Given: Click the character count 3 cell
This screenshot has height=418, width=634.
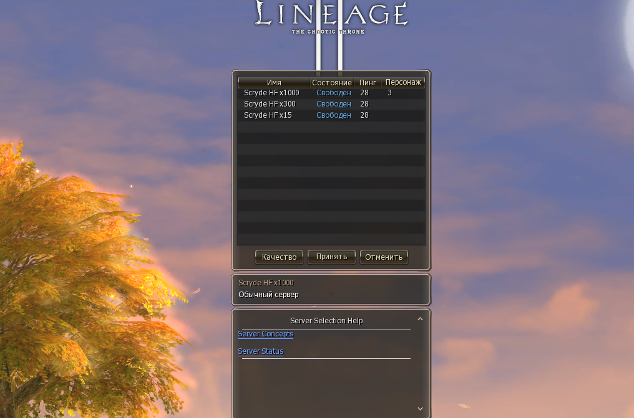Looking at the screenshot, I should pos(389,93).
